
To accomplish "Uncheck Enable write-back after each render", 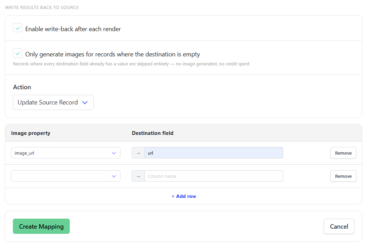I will click(18, 28).
